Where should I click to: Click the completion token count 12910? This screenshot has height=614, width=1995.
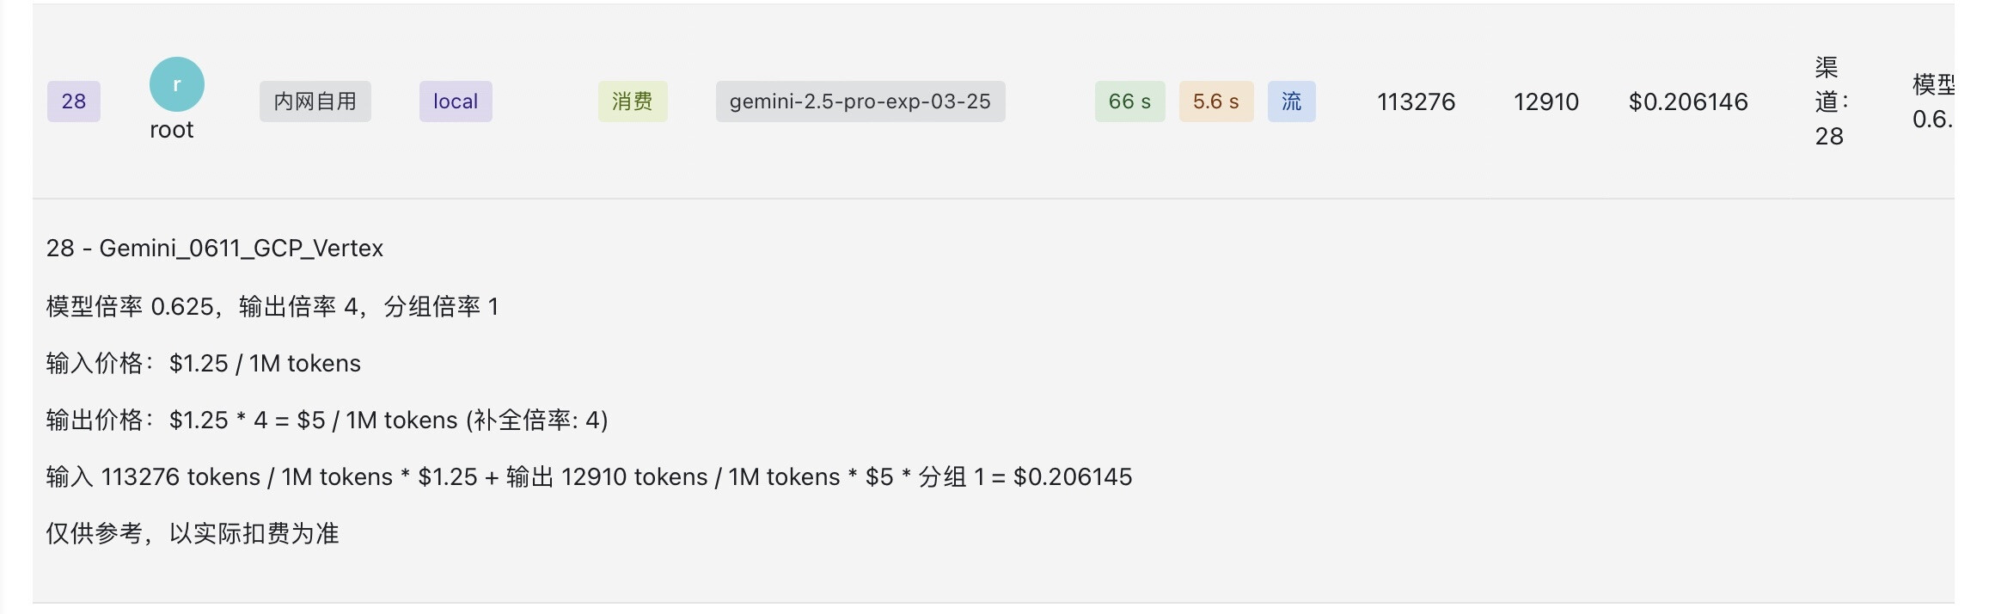click(x=1545, y=102)
